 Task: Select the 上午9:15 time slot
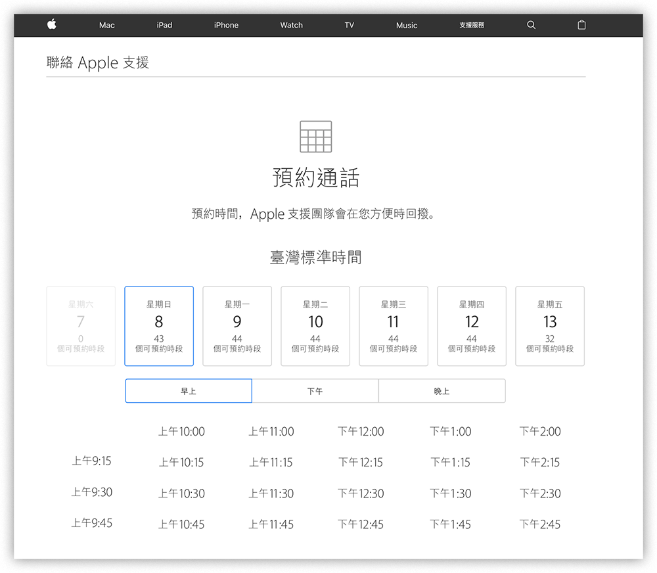tap(92, 461)
